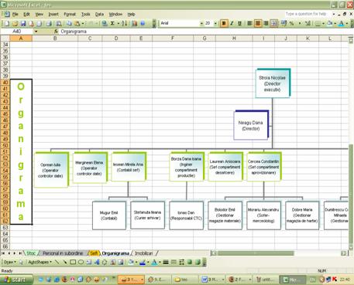Open the Format menu
The height and width of the screenshot is (285, 354).
coord(70,14)
